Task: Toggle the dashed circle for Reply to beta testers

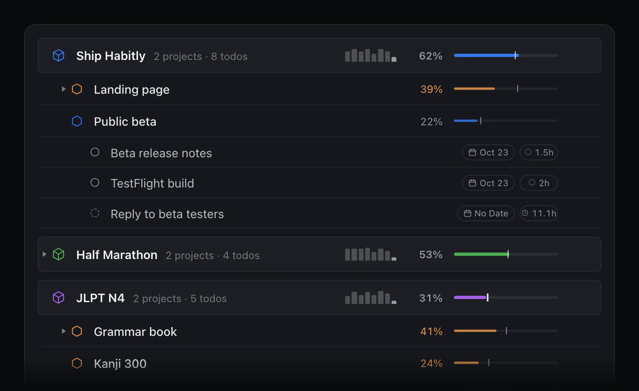Action: 95,213
